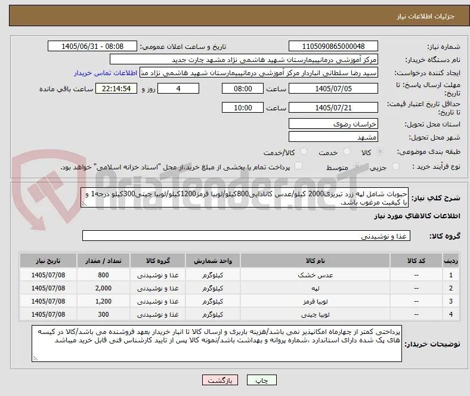
Task: Select the خدمت radio button
Action: coord(347,151)
